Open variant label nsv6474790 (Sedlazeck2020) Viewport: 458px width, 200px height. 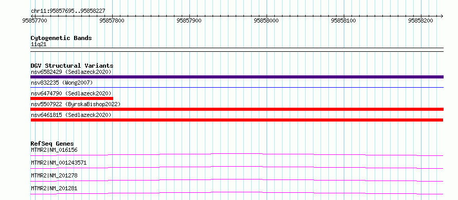point(71,93)
